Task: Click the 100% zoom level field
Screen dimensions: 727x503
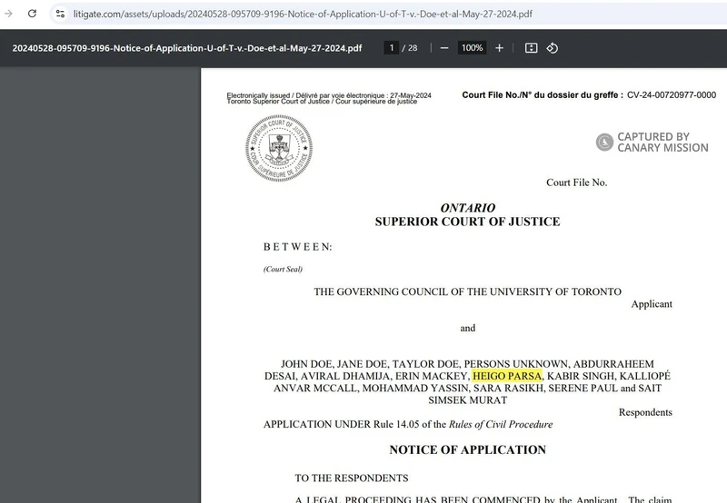Action: click(472, 48)
